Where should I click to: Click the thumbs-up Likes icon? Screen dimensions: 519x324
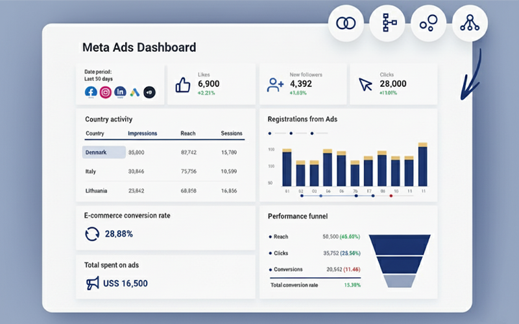183,85
